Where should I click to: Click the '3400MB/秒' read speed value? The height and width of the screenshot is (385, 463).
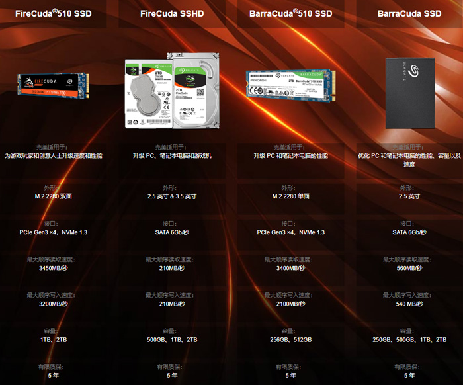click(x=291, y=268)
